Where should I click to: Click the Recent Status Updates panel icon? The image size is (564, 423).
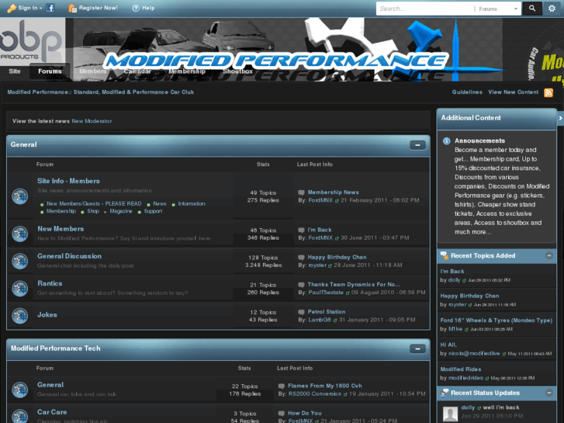point(445,393)
